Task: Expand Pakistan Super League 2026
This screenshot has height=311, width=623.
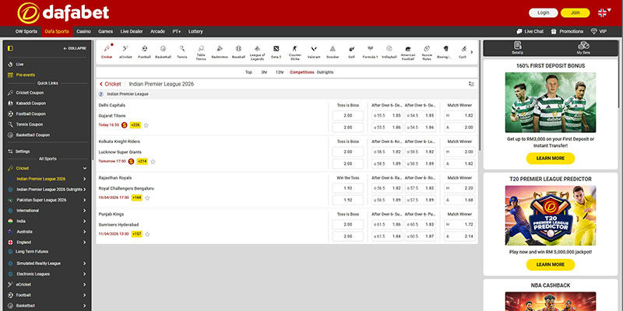Action: 85,201
